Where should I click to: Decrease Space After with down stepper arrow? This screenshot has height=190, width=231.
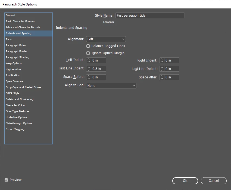[162, 78]
